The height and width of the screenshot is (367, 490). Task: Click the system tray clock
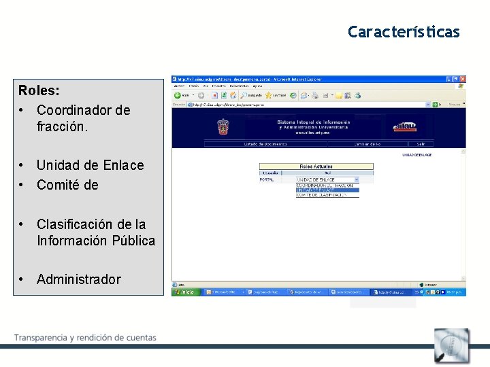454,292
